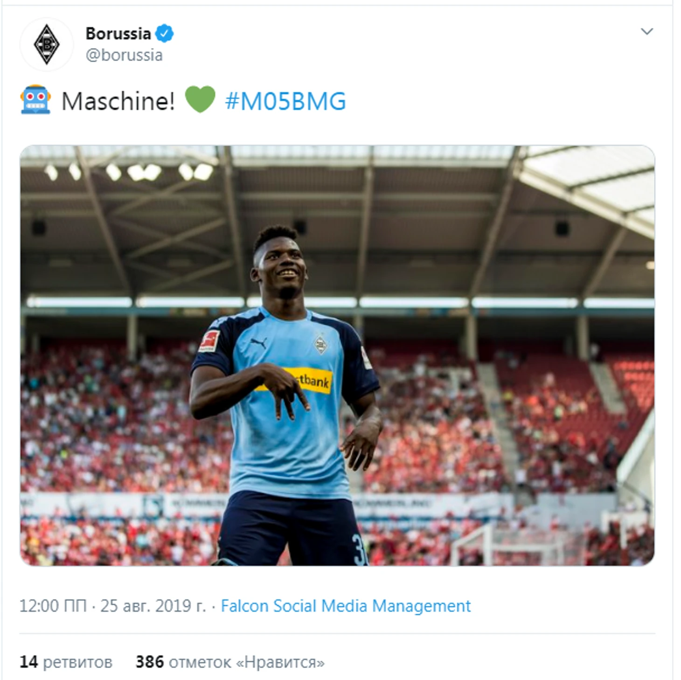Click the tweet timestamp 12:00 ПП
681x680 pixels.
[x=53, y=606]
